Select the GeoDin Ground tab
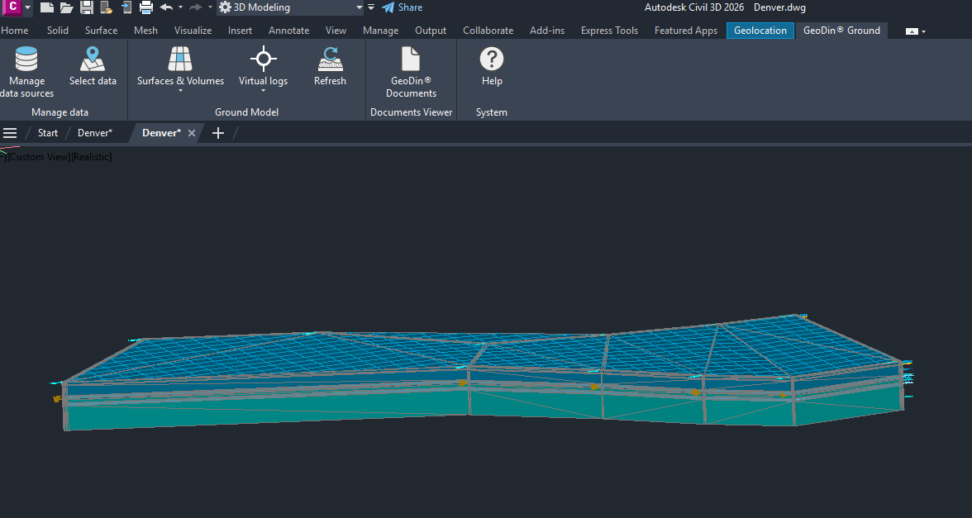This screenshot has width=972, height=518. 841,31
